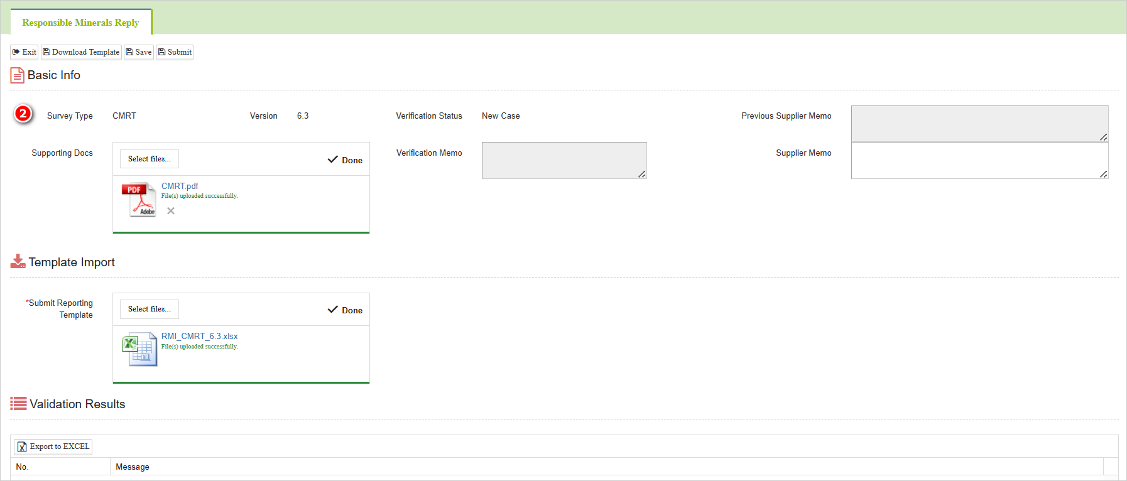Click the Survey Type value CMRT

click(124, 116)
